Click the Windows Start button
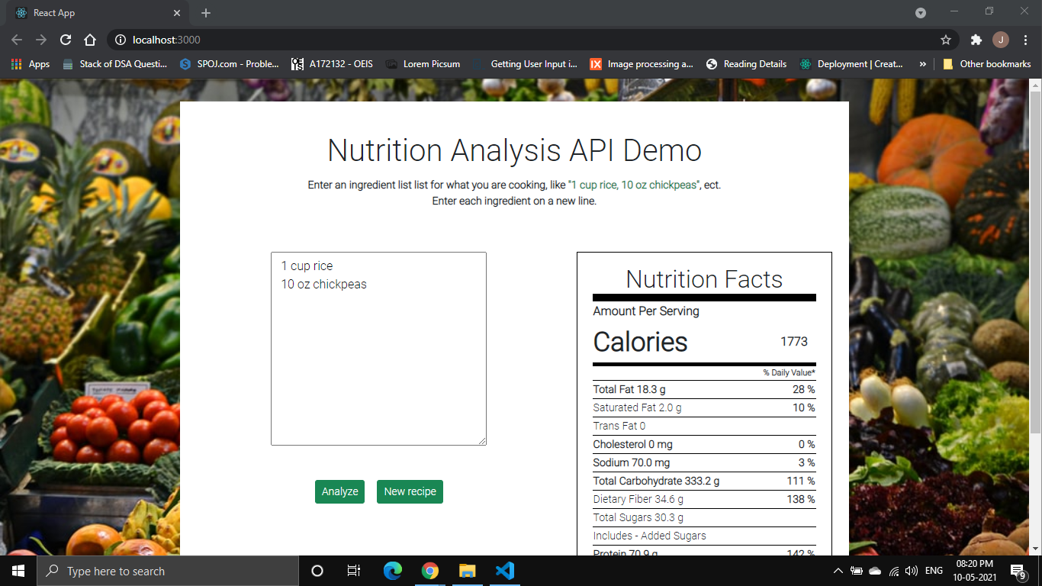The height and width of the screenshot is (586, 1042). (16, 570)
